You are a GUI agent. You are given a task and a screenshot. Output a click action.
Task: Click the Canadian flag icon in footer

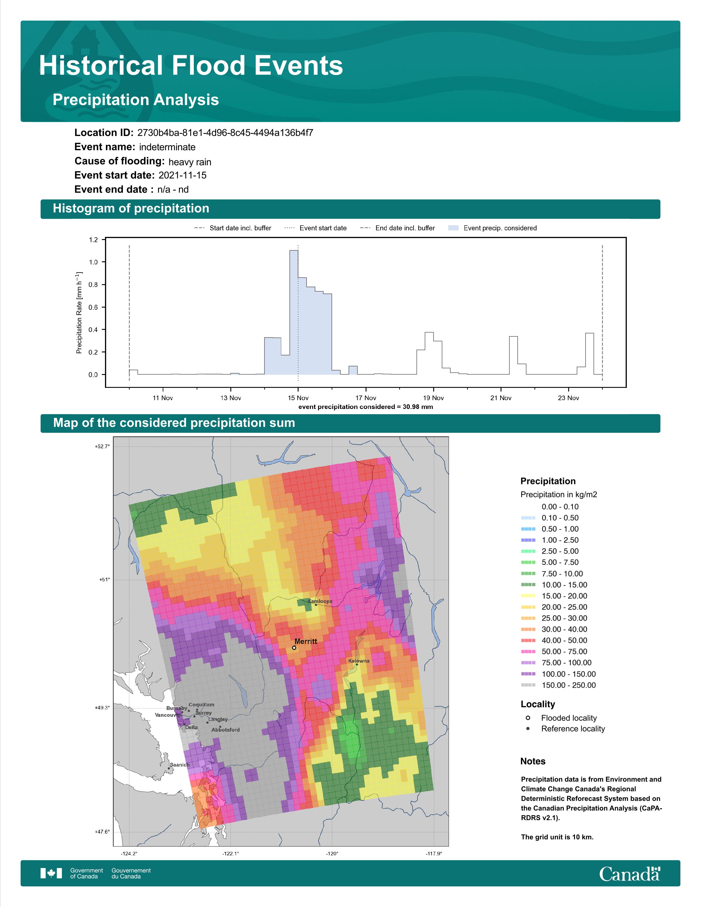pyautogui.click(x=51, y=873)
